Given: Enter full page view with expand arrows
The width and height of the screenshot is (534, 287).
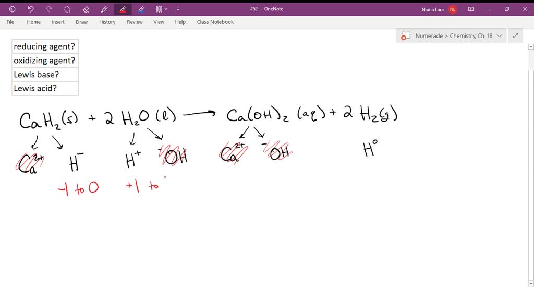Looking at the screenshot, I should [x=516, y=36].
